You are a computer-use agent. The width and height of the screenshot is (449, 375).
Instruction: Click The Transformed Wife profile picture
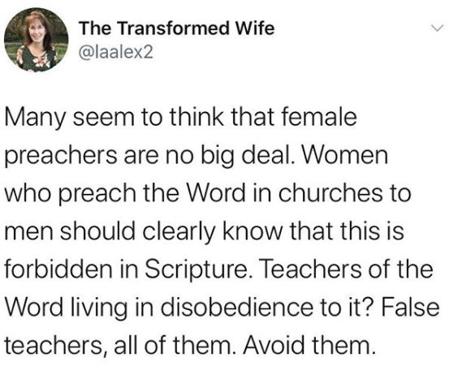(x=37, y=40)
